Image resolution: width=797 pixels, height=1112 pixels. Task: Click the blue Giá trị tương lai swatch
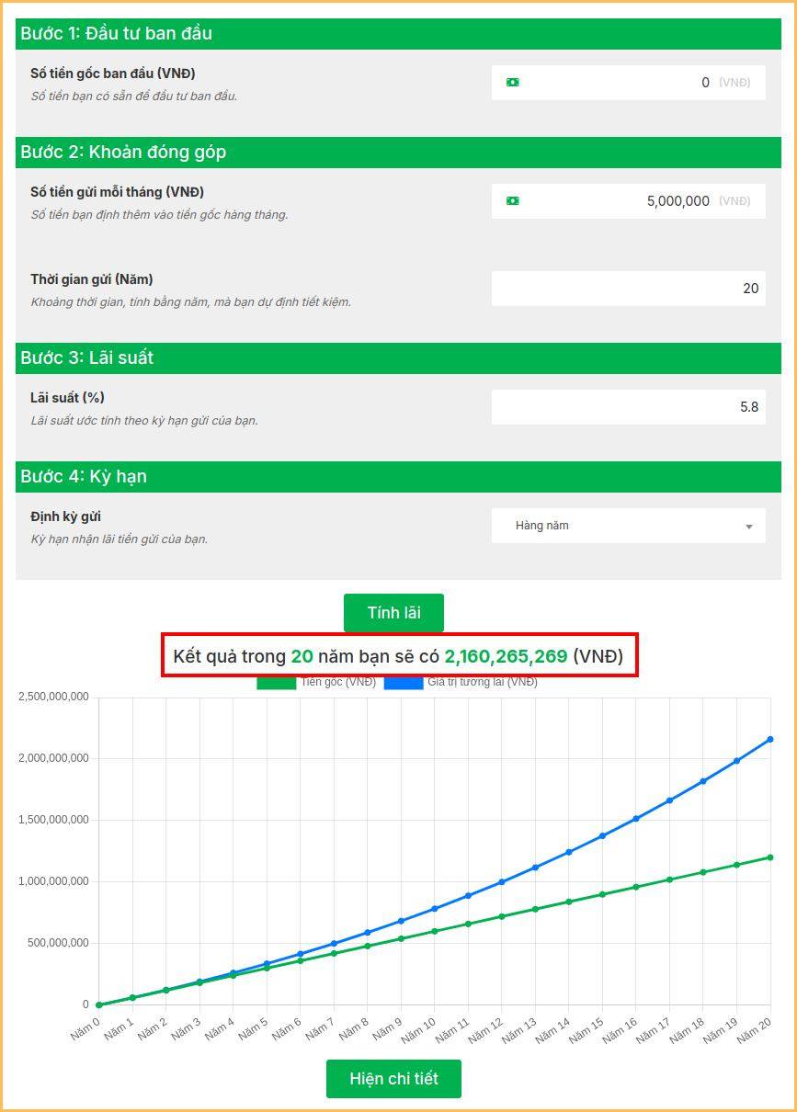pyautogui.click(x=403, y=683)
